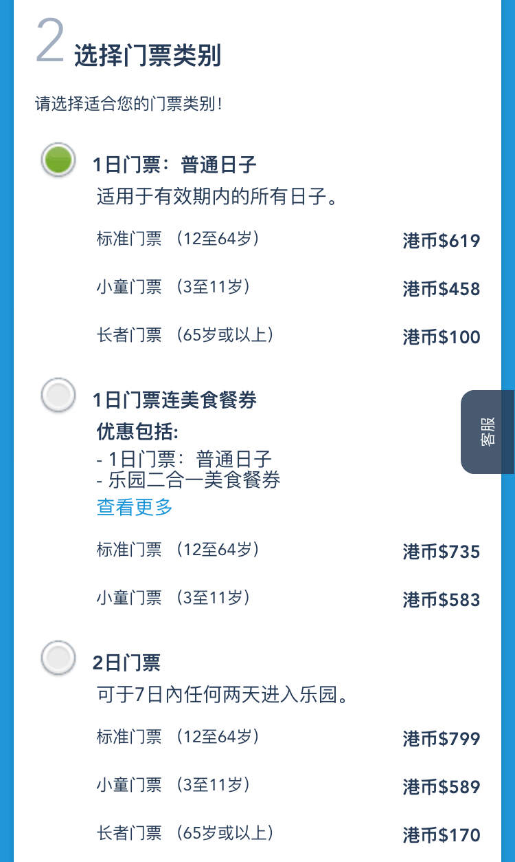Click the 可于7日内任何两天进入乐园 description
The height and width of the screenshot is (862, 515).
tap(224, 696)
